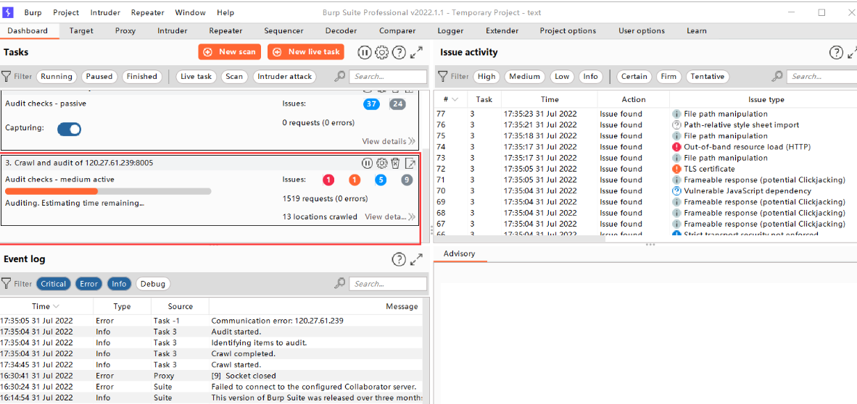Viewport: 857px width, 404px height.
Task: Toggle the High severity issue filter
Action: 486,77
